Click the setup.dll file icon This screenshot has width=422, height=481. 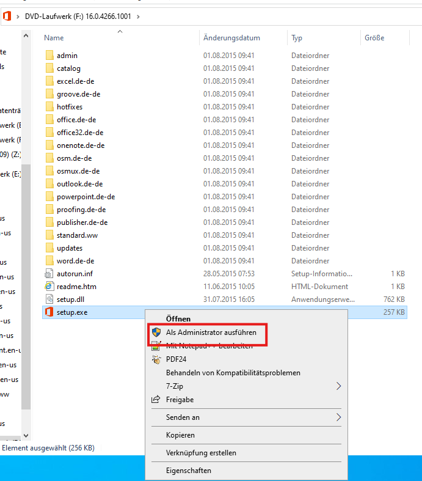point(49,299)
